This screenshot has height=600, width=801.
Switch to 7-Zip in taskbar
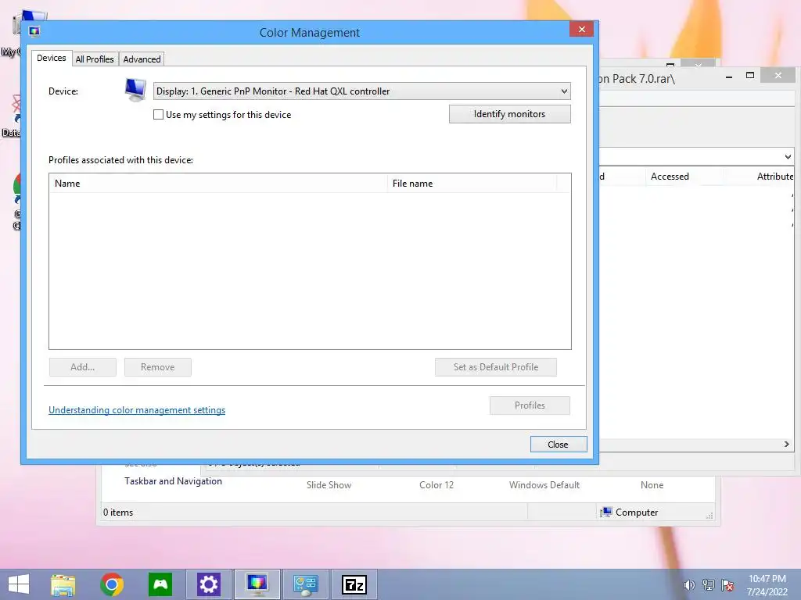tap(354, 584)
